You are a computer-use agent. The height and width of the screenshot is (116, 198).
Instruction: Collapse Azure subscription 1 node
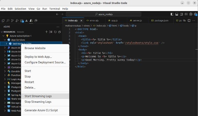point(3,36)
